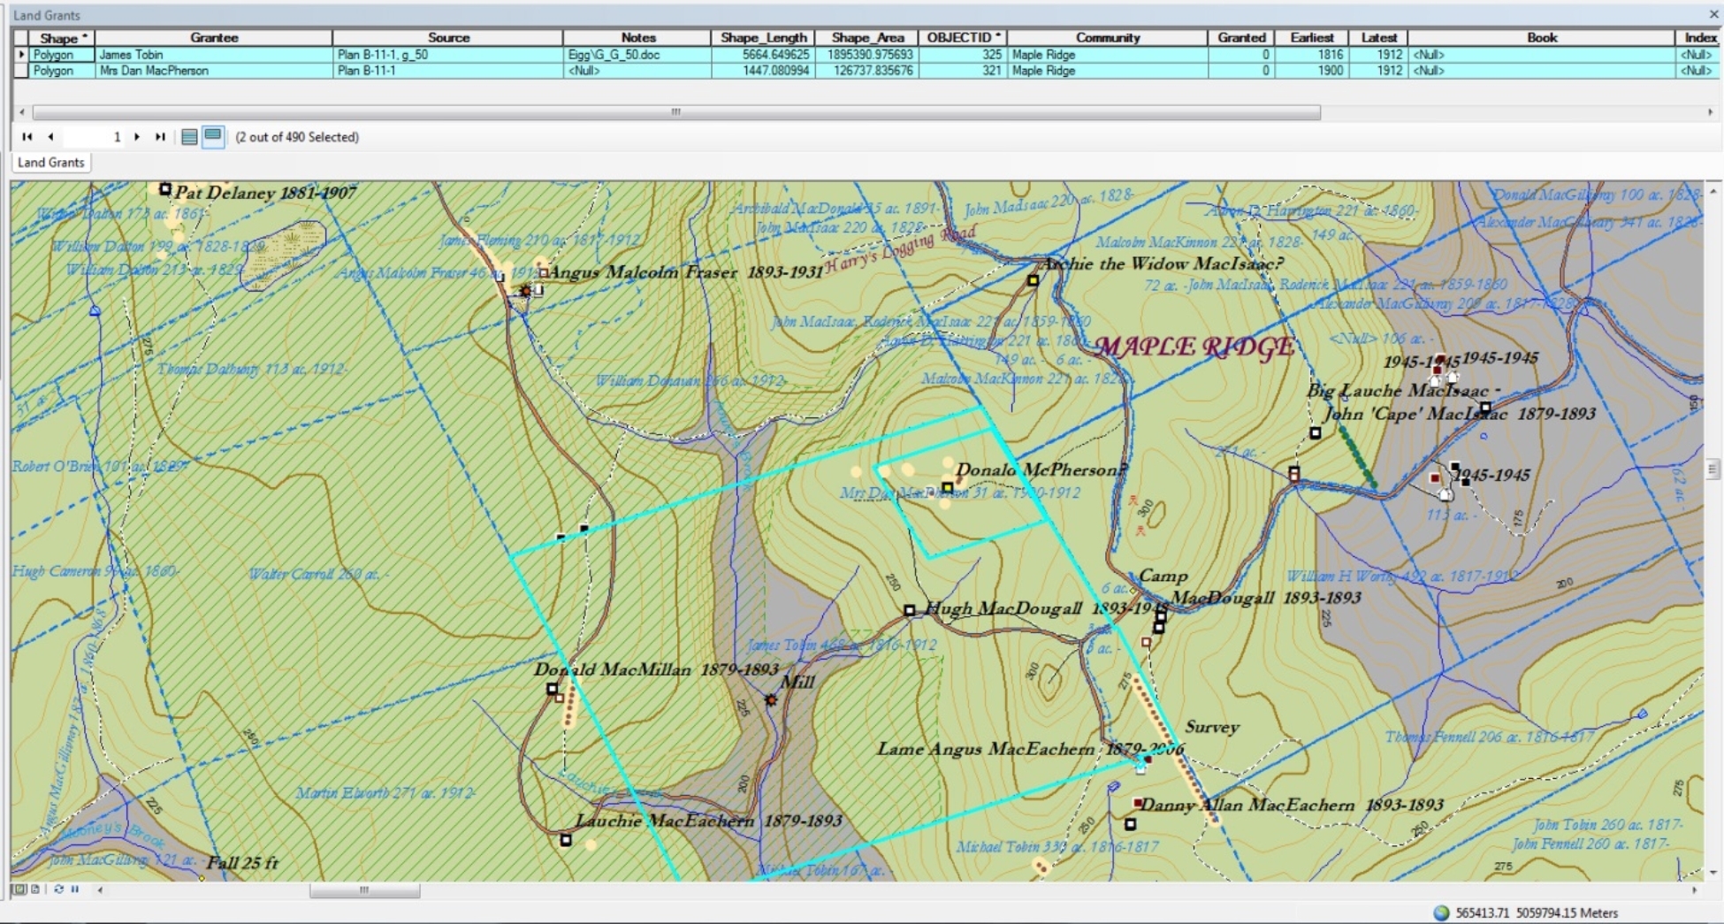This screenshot has height=924, width=1724.
Task: Select the Community column header
Action: click(x=1107, y=38)
